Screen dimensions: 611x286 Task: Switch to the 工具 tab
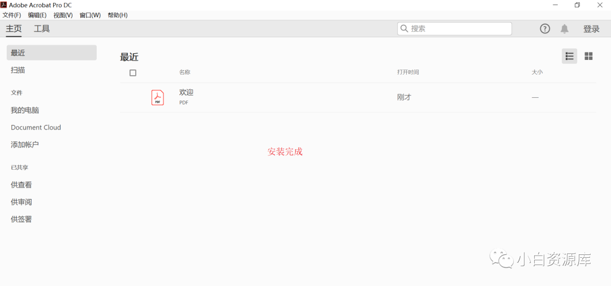(x=42, y=29)
